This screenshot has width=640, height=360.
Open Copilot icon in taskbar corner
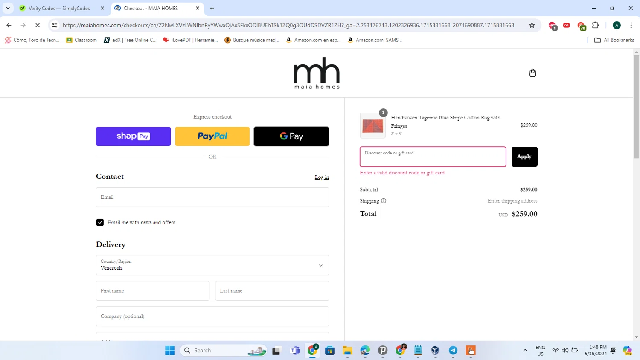[x=627, y=350]
